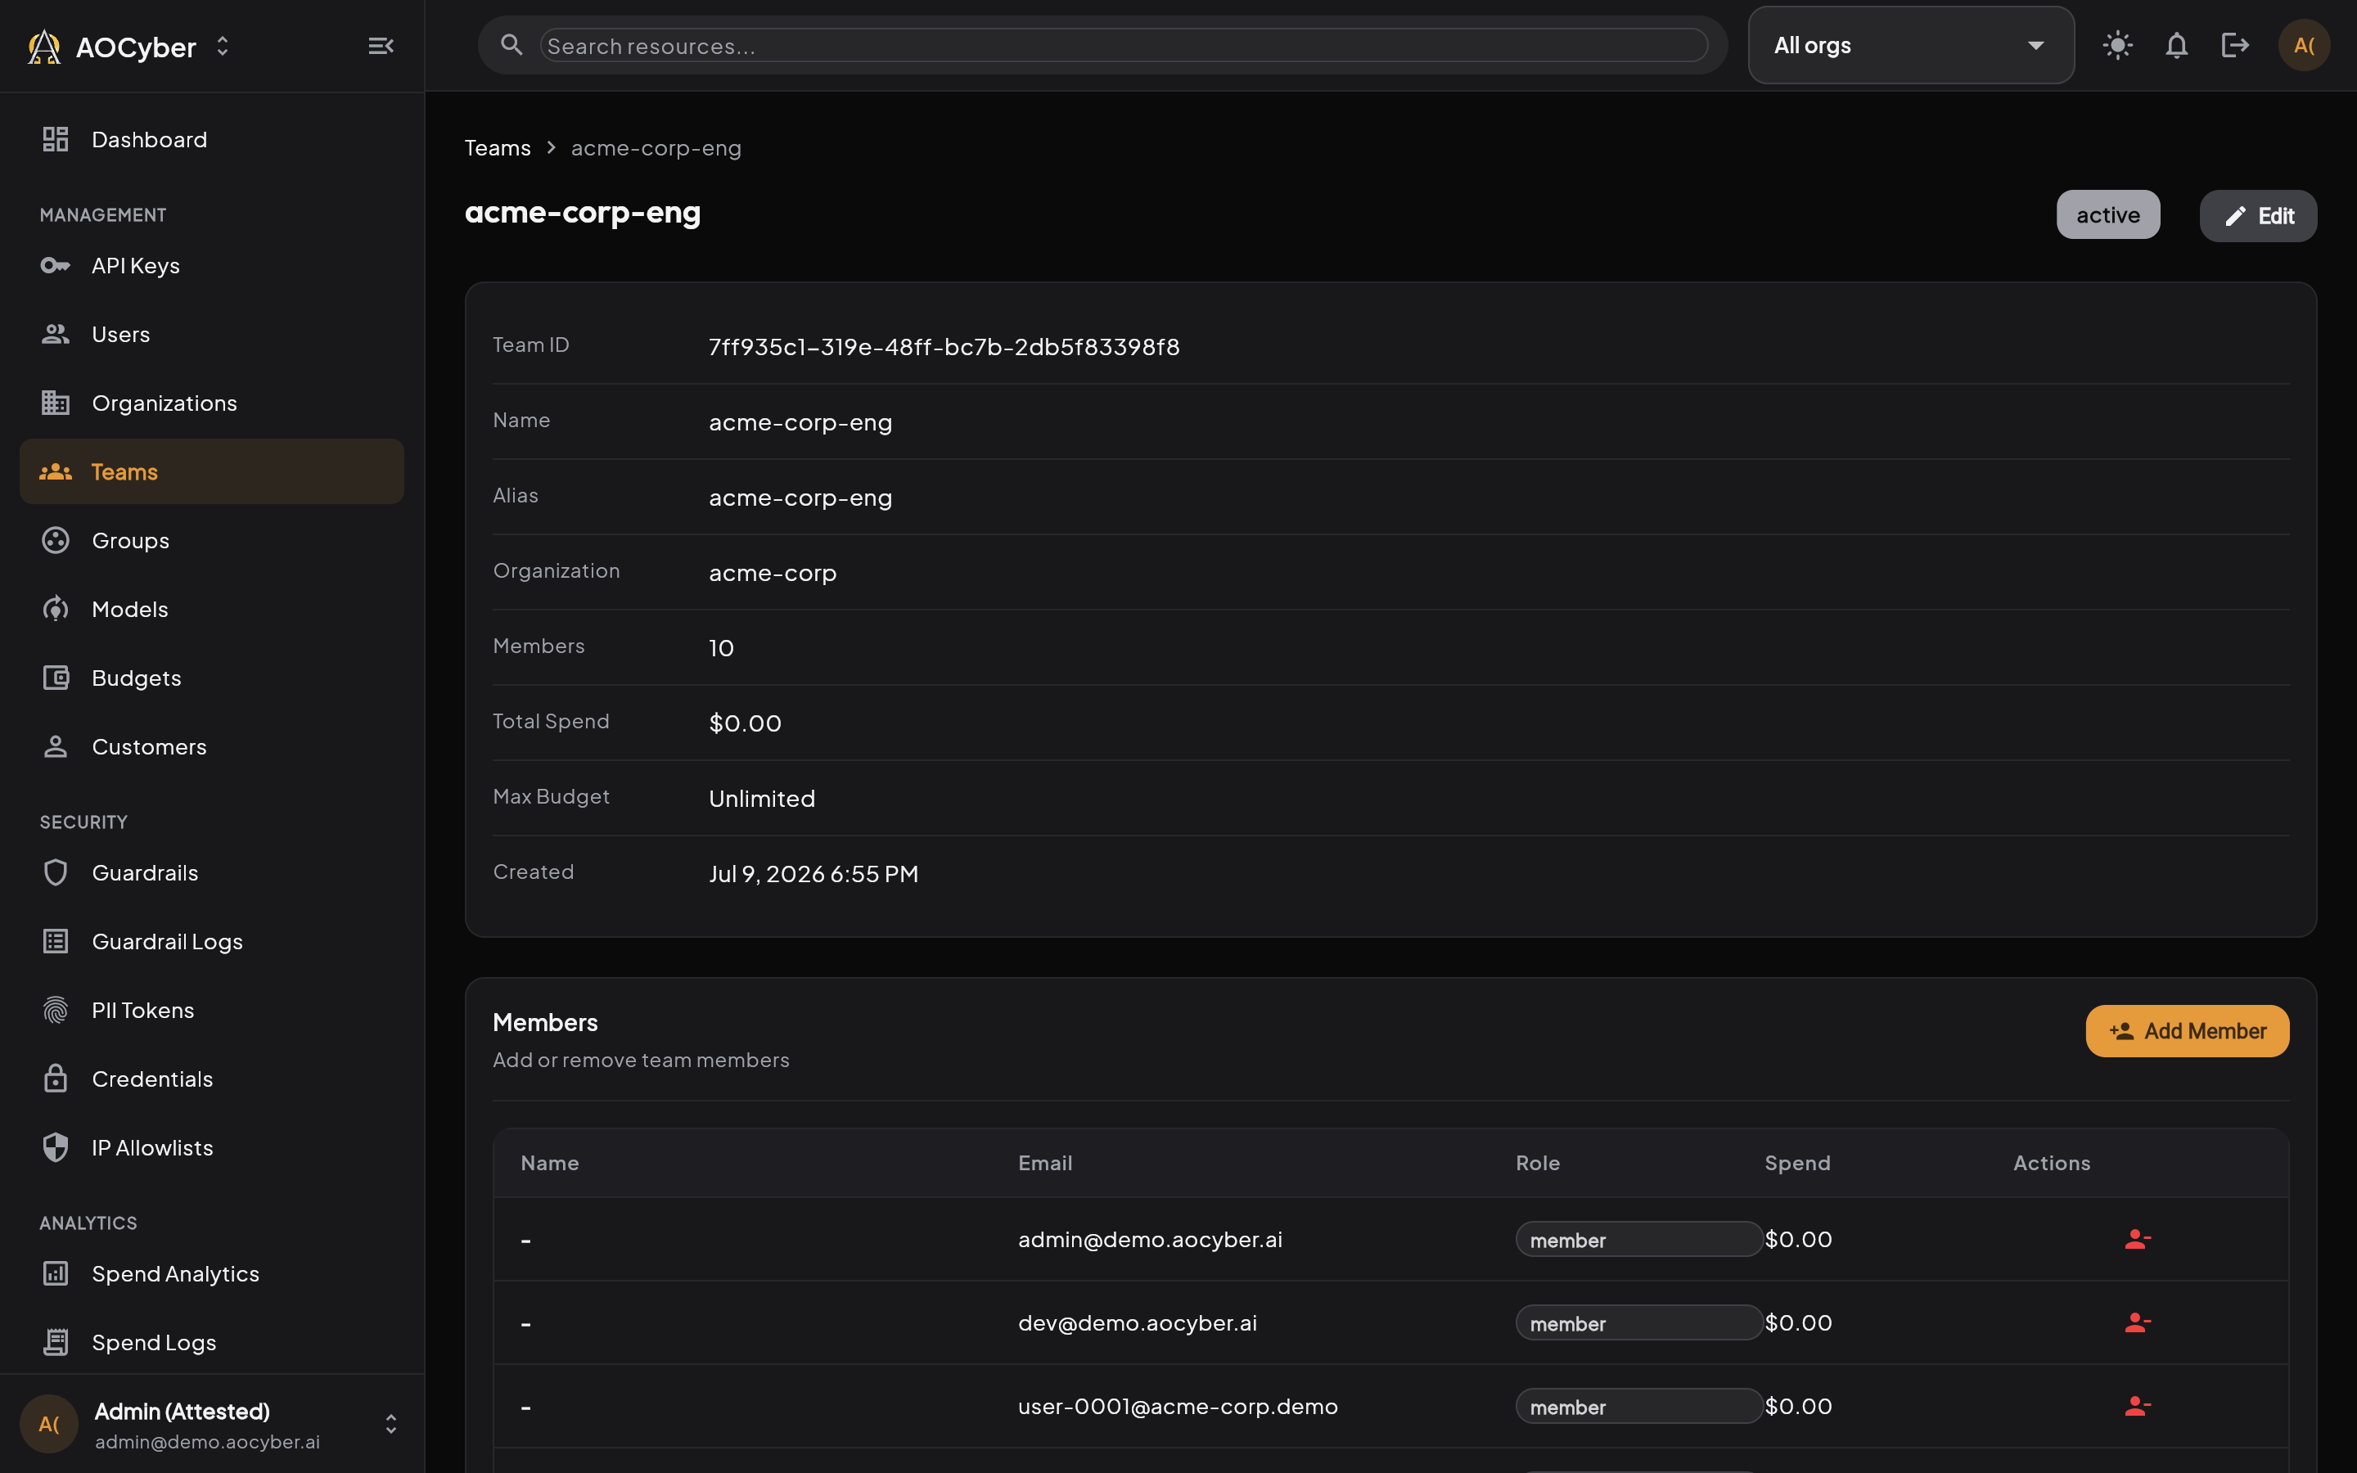The height and width of the screenshot is (1473, 2357).
Task: Go to Dashboard in sidebar
Action: (x=211, y=139)
